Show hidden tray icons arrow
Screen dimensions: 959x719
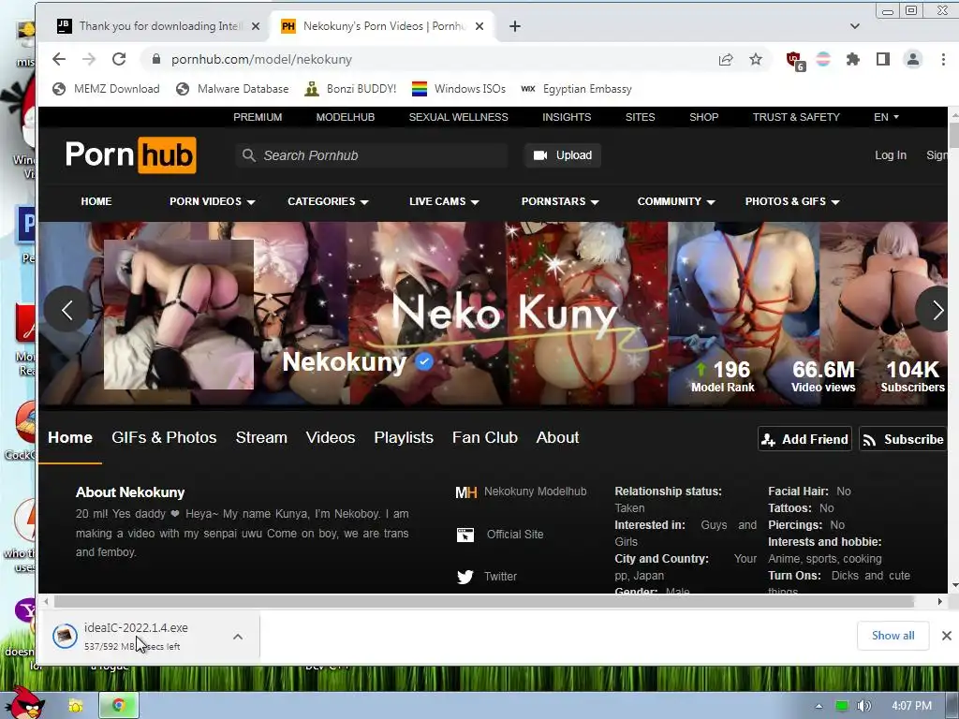pos(819,706)
